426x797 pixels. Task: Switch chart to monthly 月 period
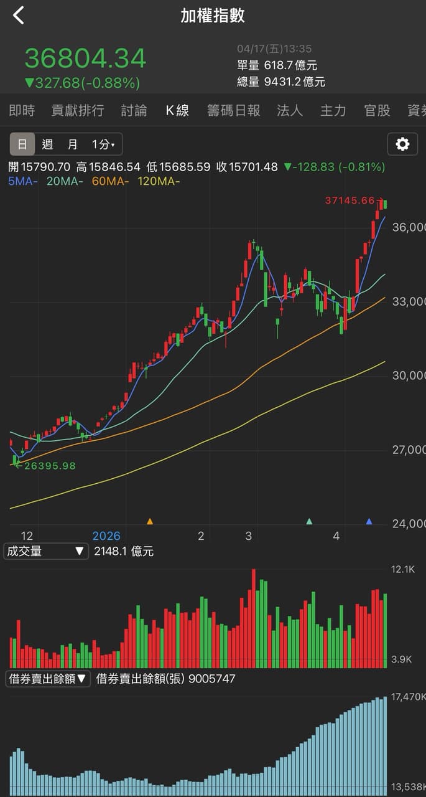tap(73, 144)
